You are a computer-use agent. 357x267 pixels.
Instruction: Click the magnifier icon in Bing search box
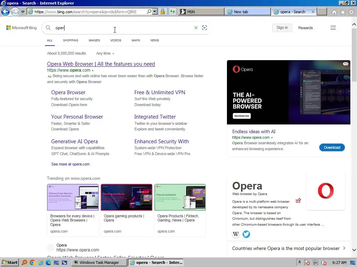tap(48, 28)
